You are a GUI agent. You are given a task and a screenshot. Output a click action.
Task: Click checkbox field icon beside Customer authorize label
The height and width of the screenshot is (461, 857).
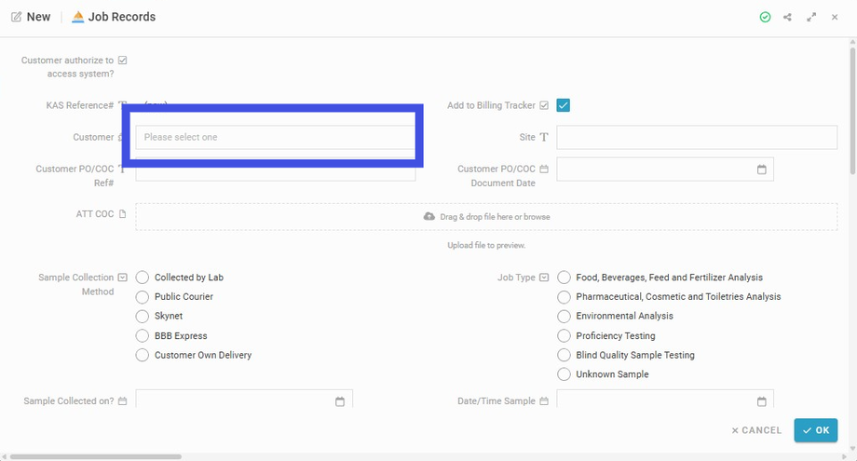pyautogui.click(x=122, y=61)
